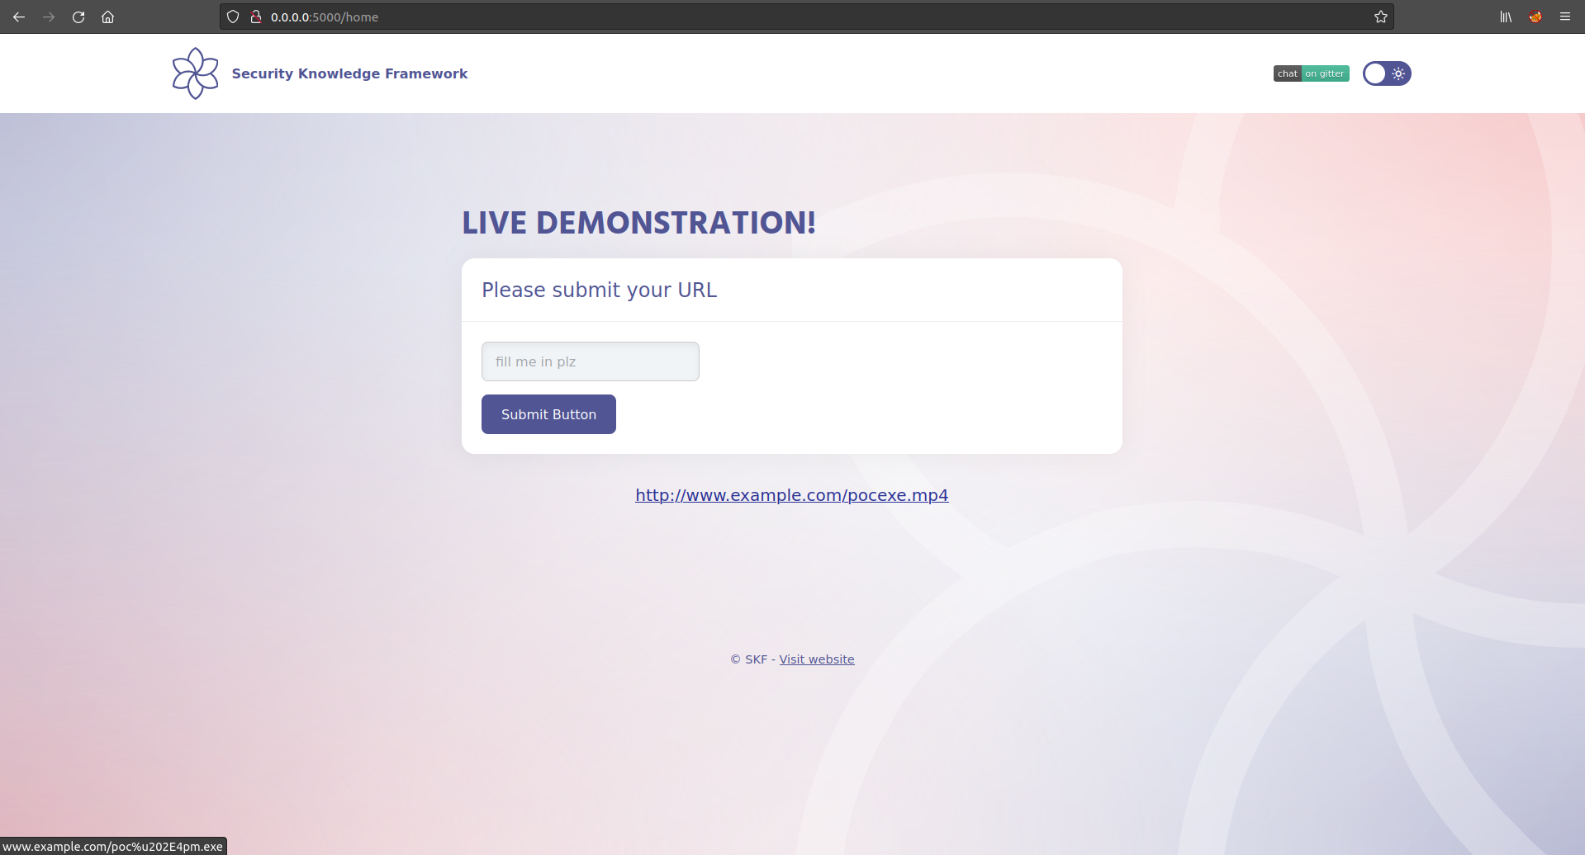This screenshot has width=1585, height=855.
Task: Open the browser hamburger menu
Action: coord(1565,17)
